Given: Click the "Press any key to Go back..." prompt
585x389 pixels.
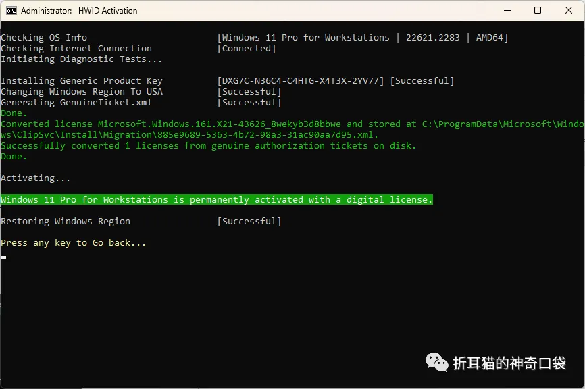Looking at the screenshot, I should point(73,243).
